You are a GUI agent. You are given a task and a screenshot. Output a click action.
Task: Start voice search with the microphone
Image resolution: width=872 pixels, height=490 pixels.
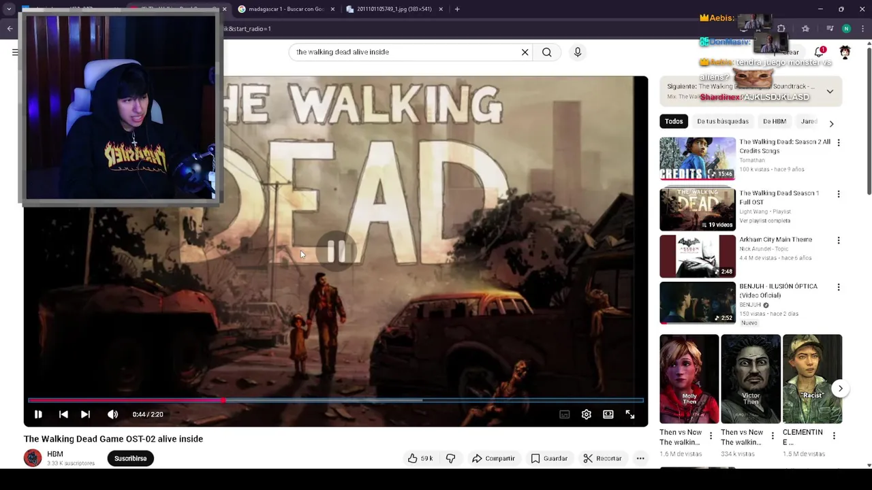[578, 52]
